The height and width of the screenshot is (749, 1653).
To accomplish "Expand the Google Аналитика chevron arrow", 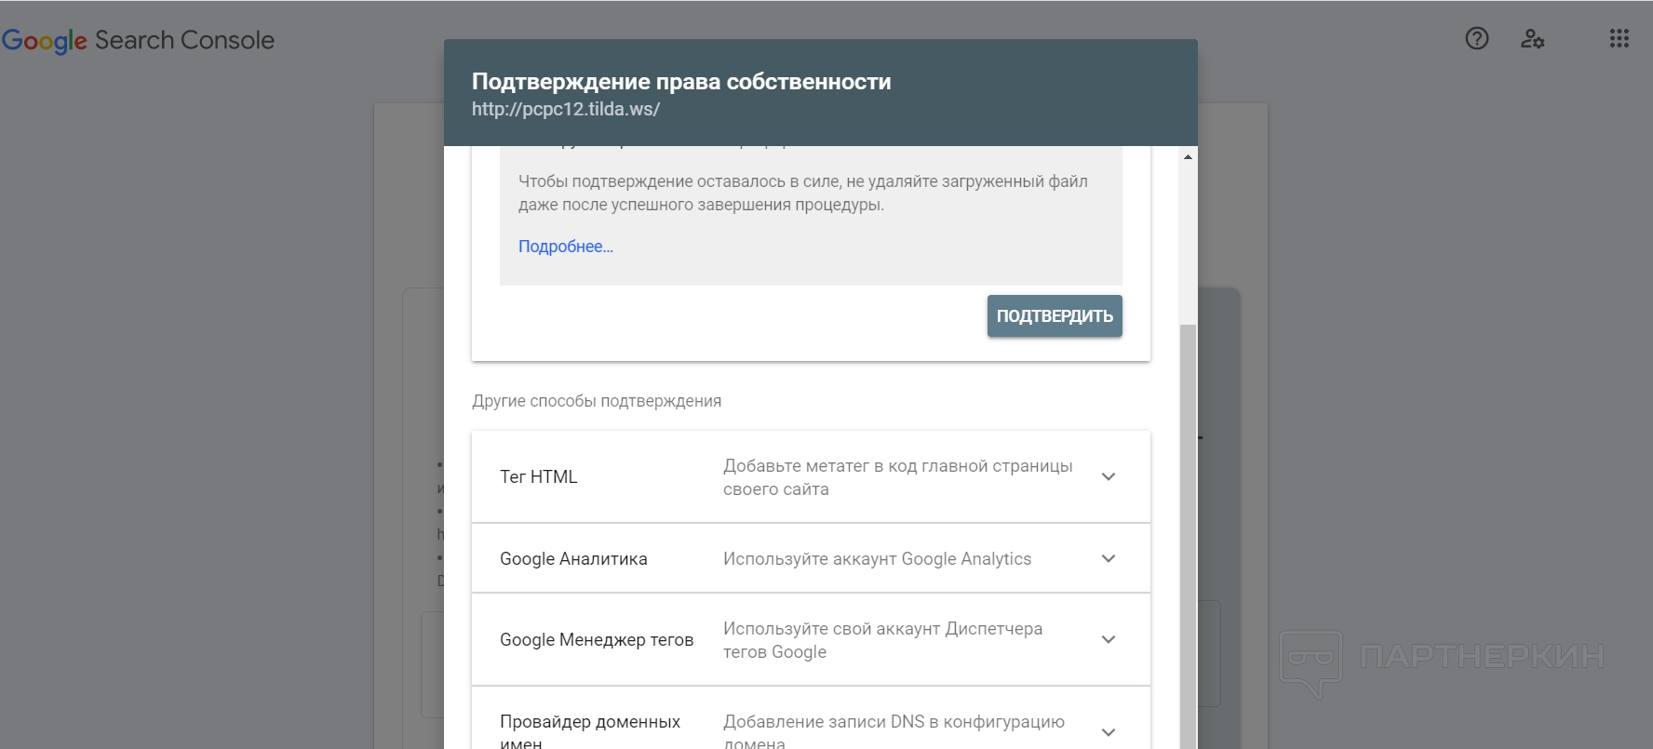I will 1109,558.
